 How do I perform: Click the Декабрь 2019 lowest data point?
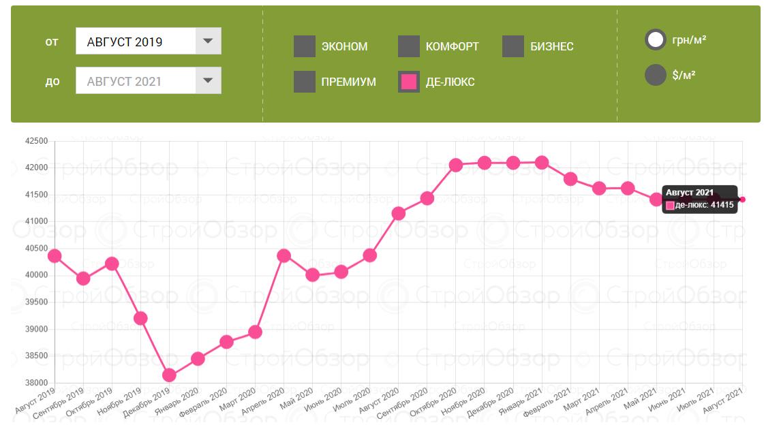coord(170,375)
